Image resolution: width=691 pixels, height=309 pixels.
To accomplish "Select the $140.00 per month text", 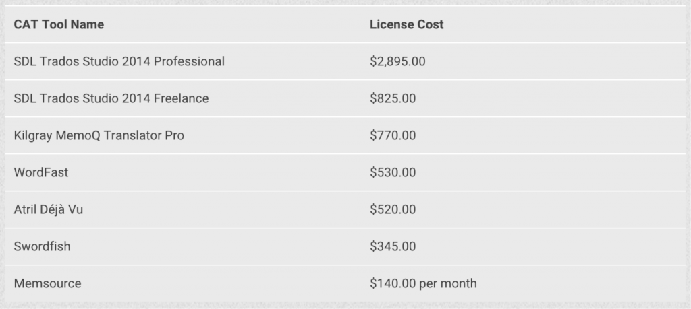I will tap(423, 283).
